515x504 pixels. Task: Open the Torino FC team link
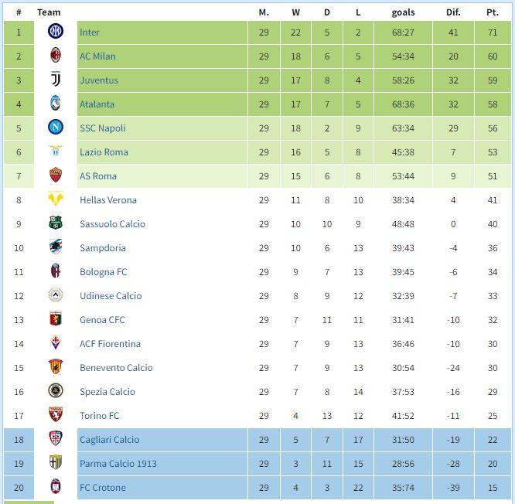coord(99,416)
